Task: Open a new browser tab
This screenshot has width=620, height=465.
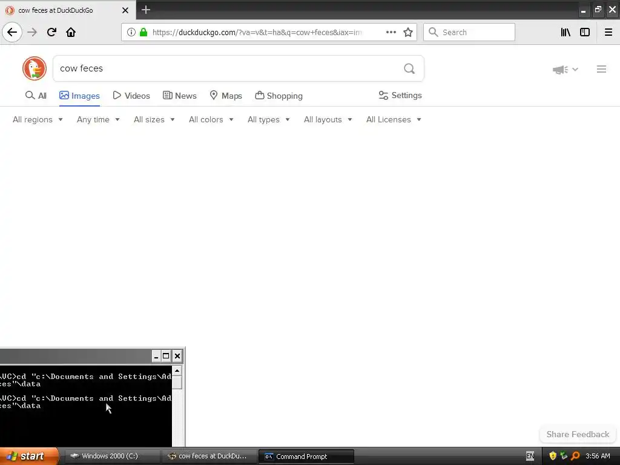Action: click(x=146, y=10)
